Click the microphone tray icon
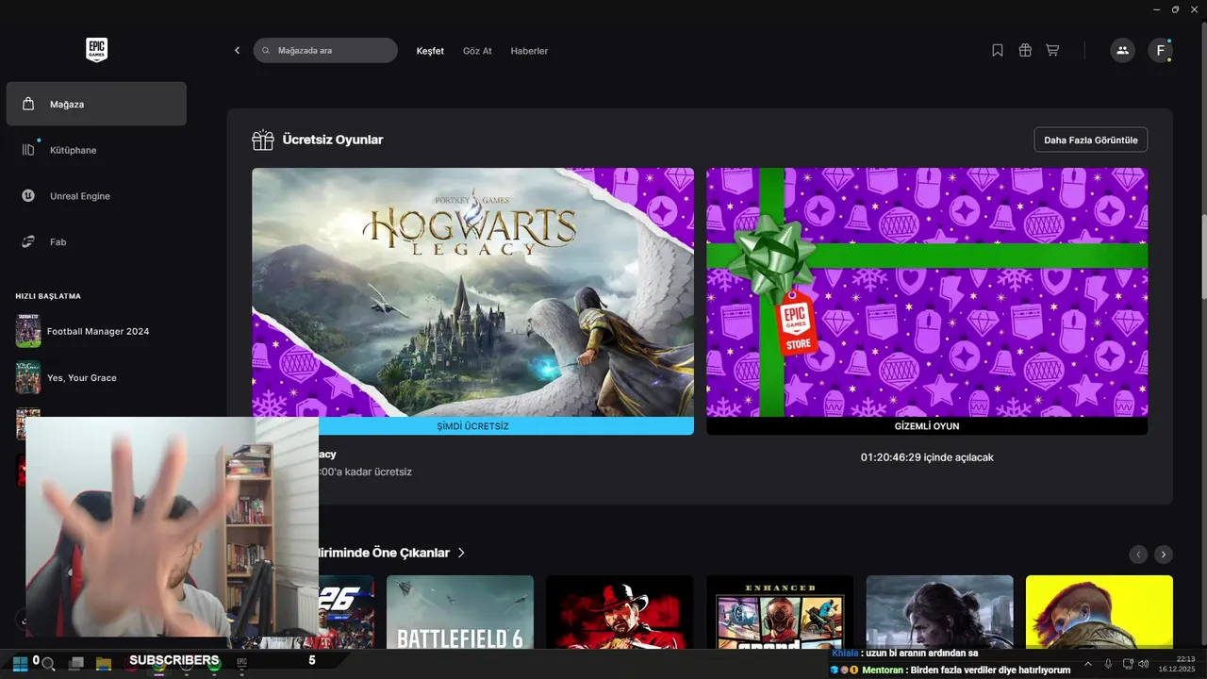 (x=1108, y=664)
